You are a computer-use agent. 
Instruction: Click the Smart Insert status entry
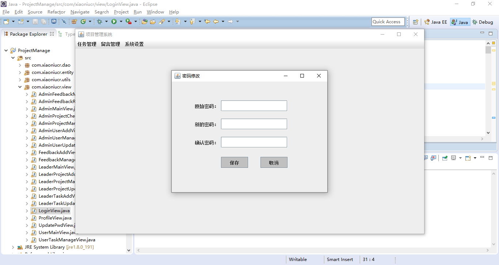click(340, 260)
